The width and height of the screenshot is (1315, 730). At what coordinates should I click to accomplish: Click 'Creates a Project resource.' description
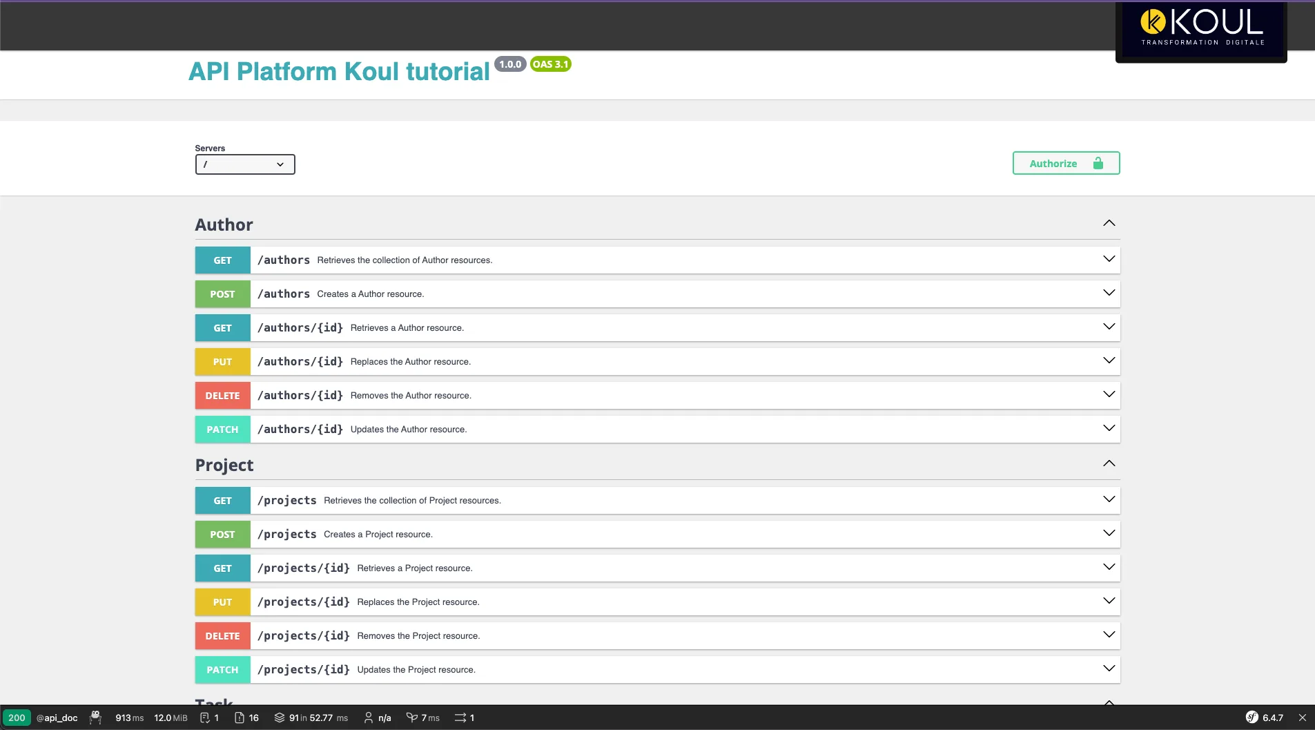[378, 535]
